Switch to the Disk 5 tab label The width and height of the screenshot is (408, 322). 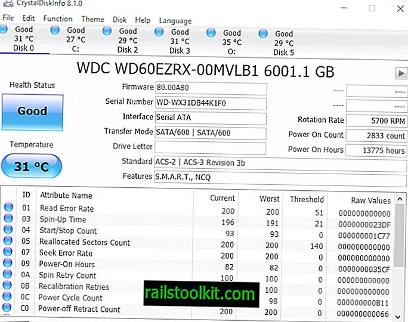coord(283,52)
